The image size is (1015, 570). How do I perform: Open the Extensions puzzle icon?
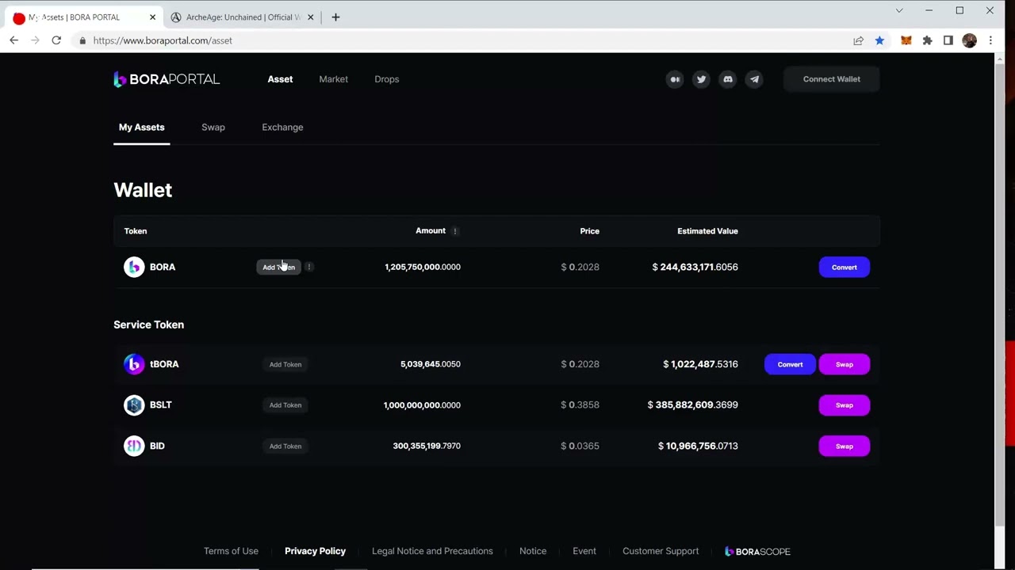(x=927, y=40)
